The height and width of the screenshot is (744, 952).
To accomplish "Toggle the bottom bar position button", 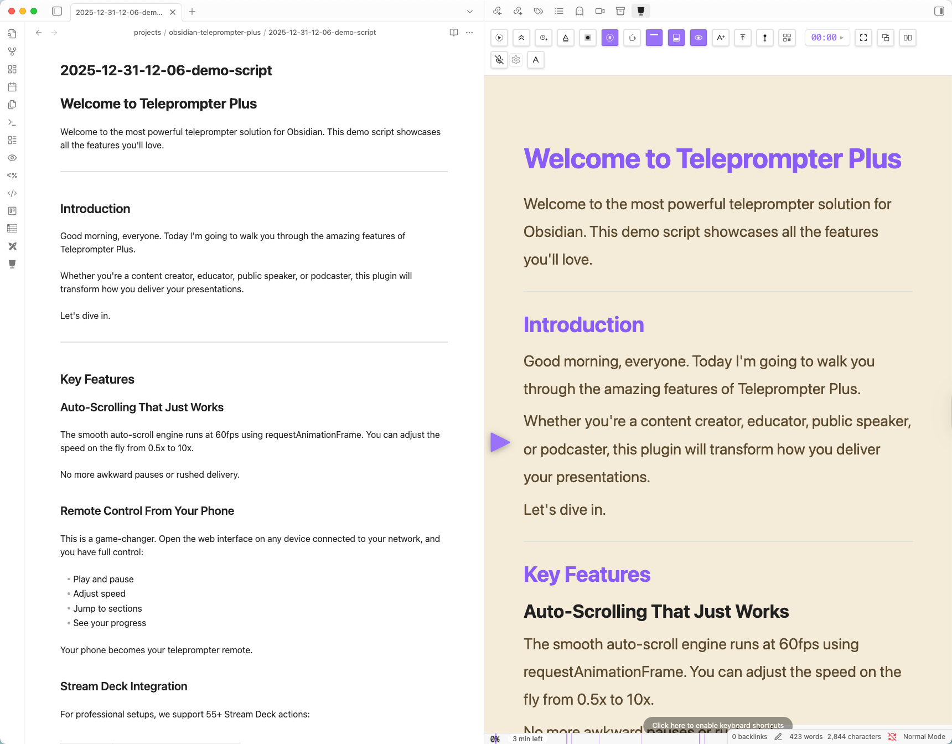I will [x=676, y=38].
